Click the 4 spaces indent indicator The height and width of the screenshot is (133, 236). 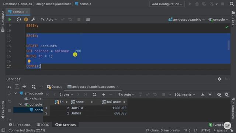(x=220, y=130)
